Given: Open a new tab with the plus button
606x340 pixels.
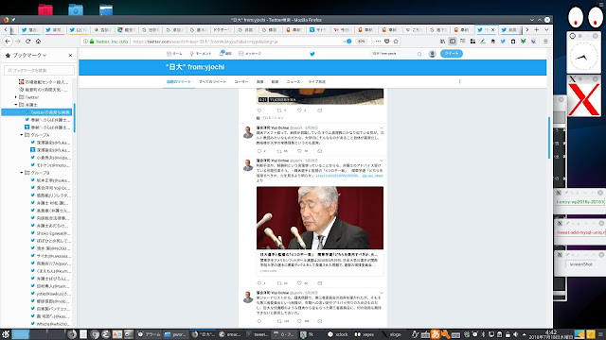Looking at the screenshot, I should (537, 29).
